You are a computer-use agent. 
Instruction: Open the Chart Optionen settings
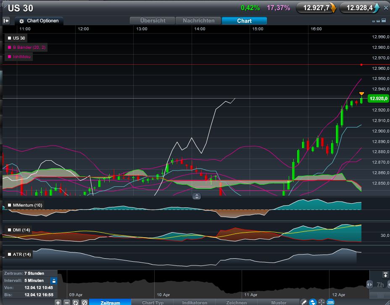(40, 21)
